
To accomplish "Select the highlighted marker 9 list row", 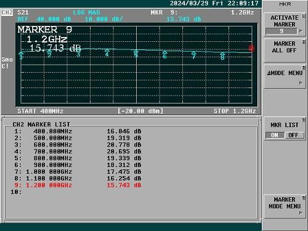I will pos(78,185).
